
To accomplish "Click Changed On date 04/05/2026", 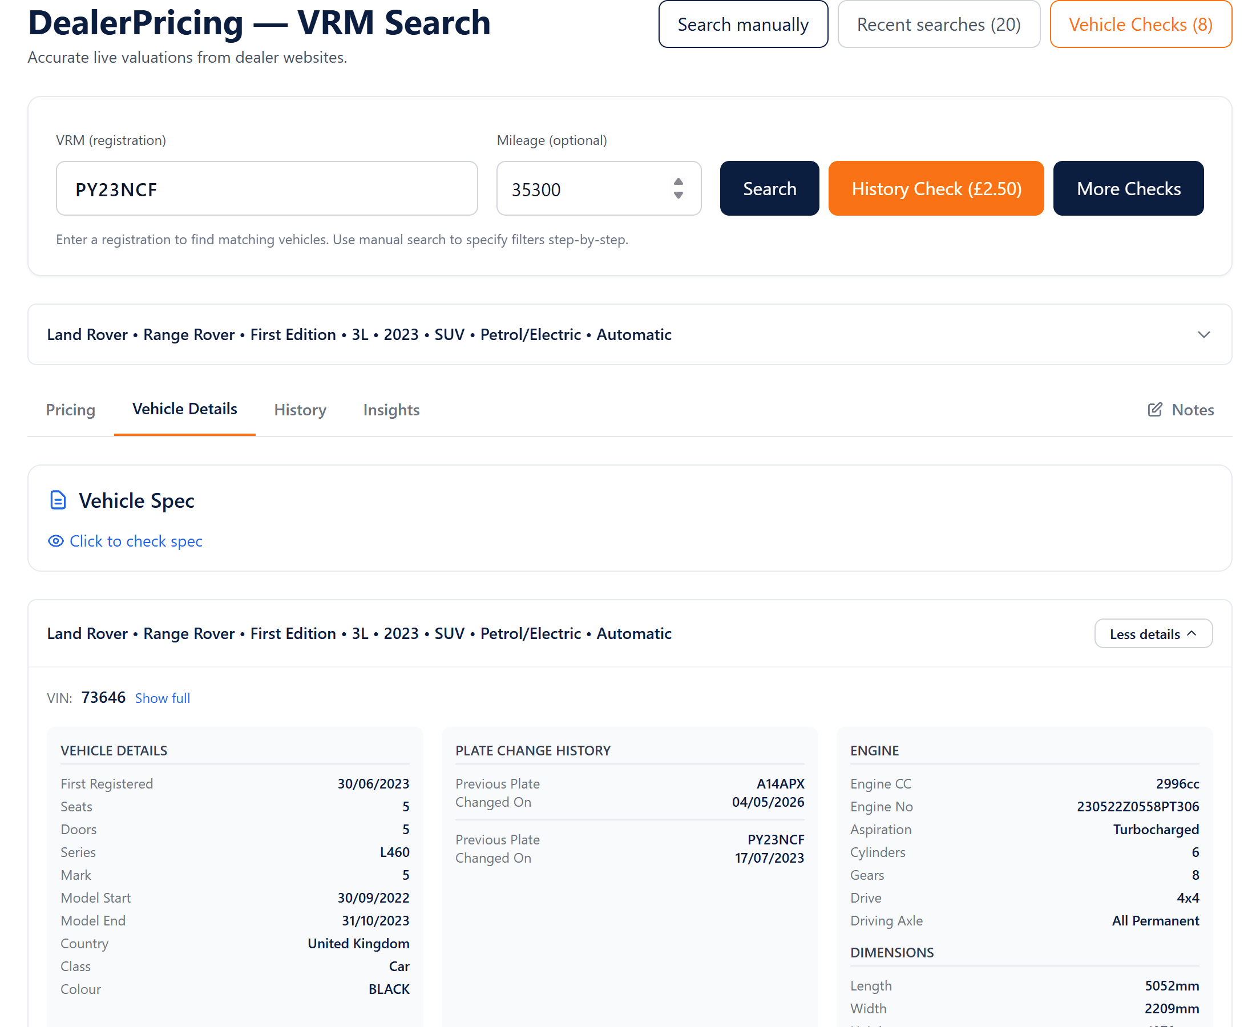I will [x=768, y=802].
